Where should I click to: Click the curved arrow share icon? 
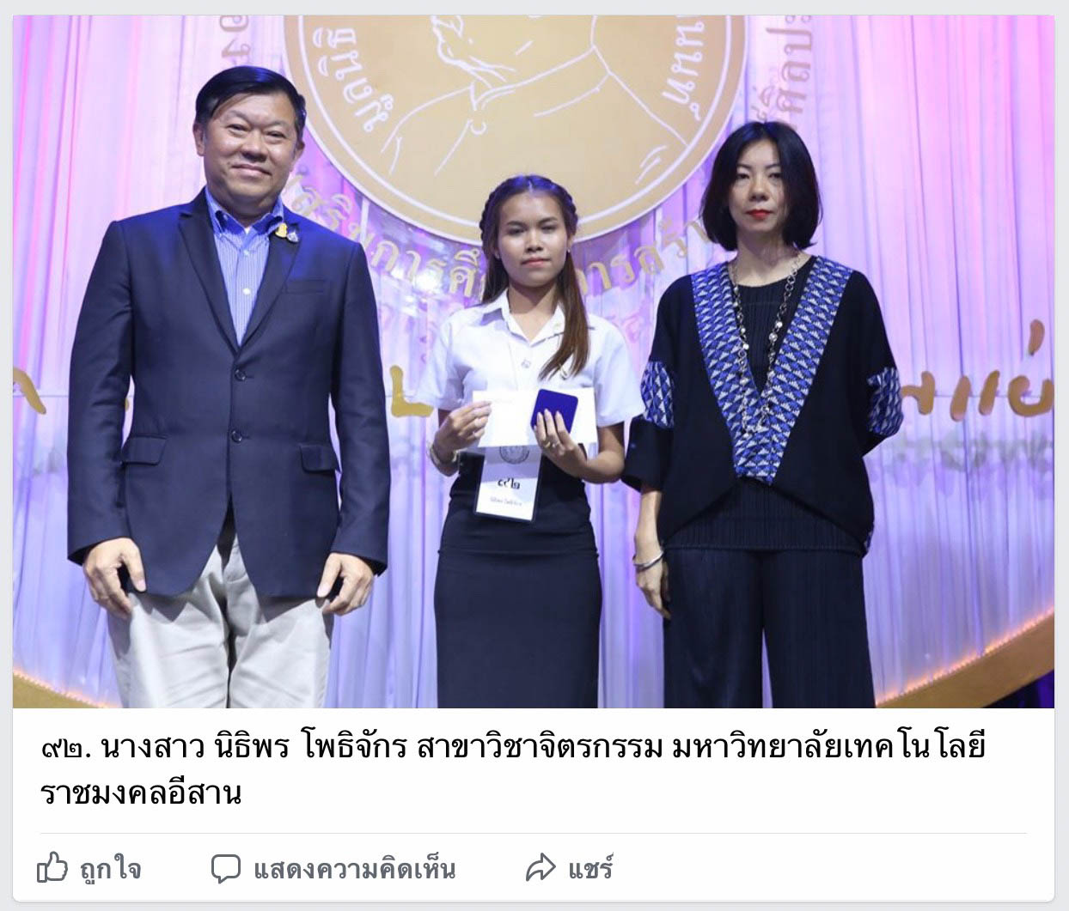point(541,868)
